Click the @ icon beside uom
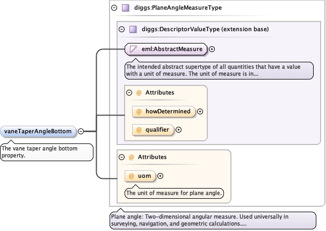The width and height of the screenshot is (326, 231). [x=131, y=176]
